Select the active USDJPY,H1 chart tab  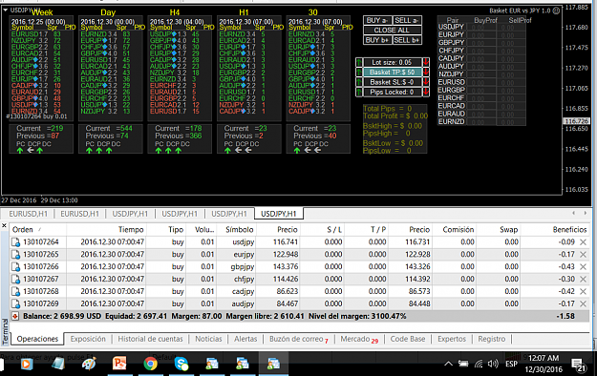278,214
